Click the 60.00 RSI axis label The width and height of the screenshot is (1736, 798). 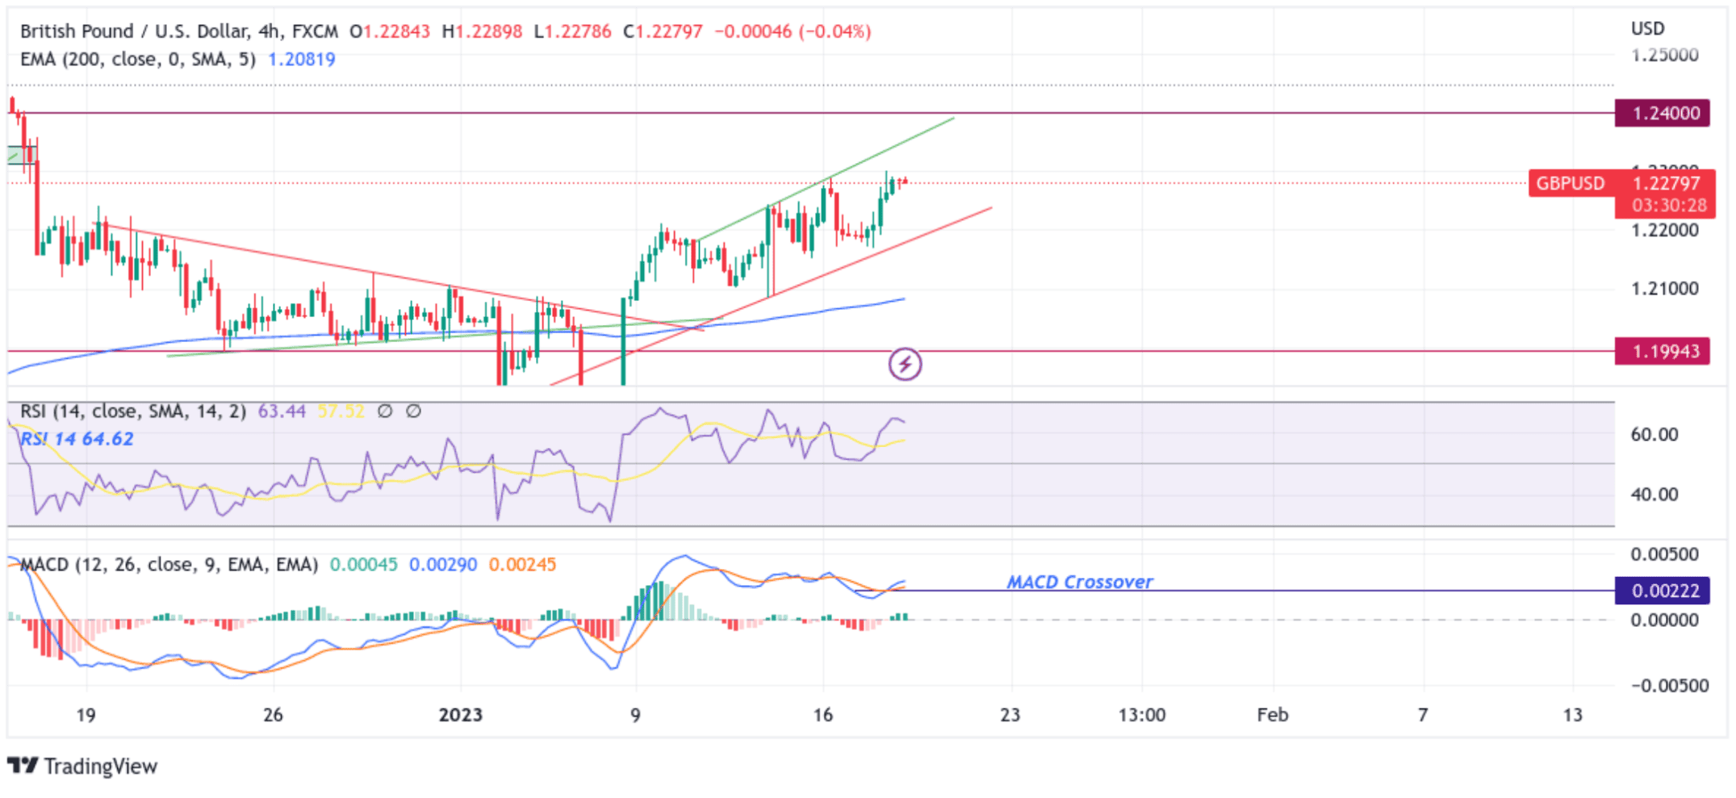tap(1654, 434)
